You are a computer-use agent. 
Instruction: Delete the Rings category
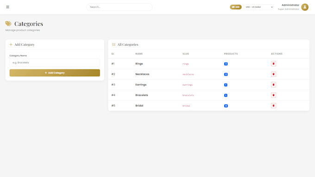(x=273, y=64)
